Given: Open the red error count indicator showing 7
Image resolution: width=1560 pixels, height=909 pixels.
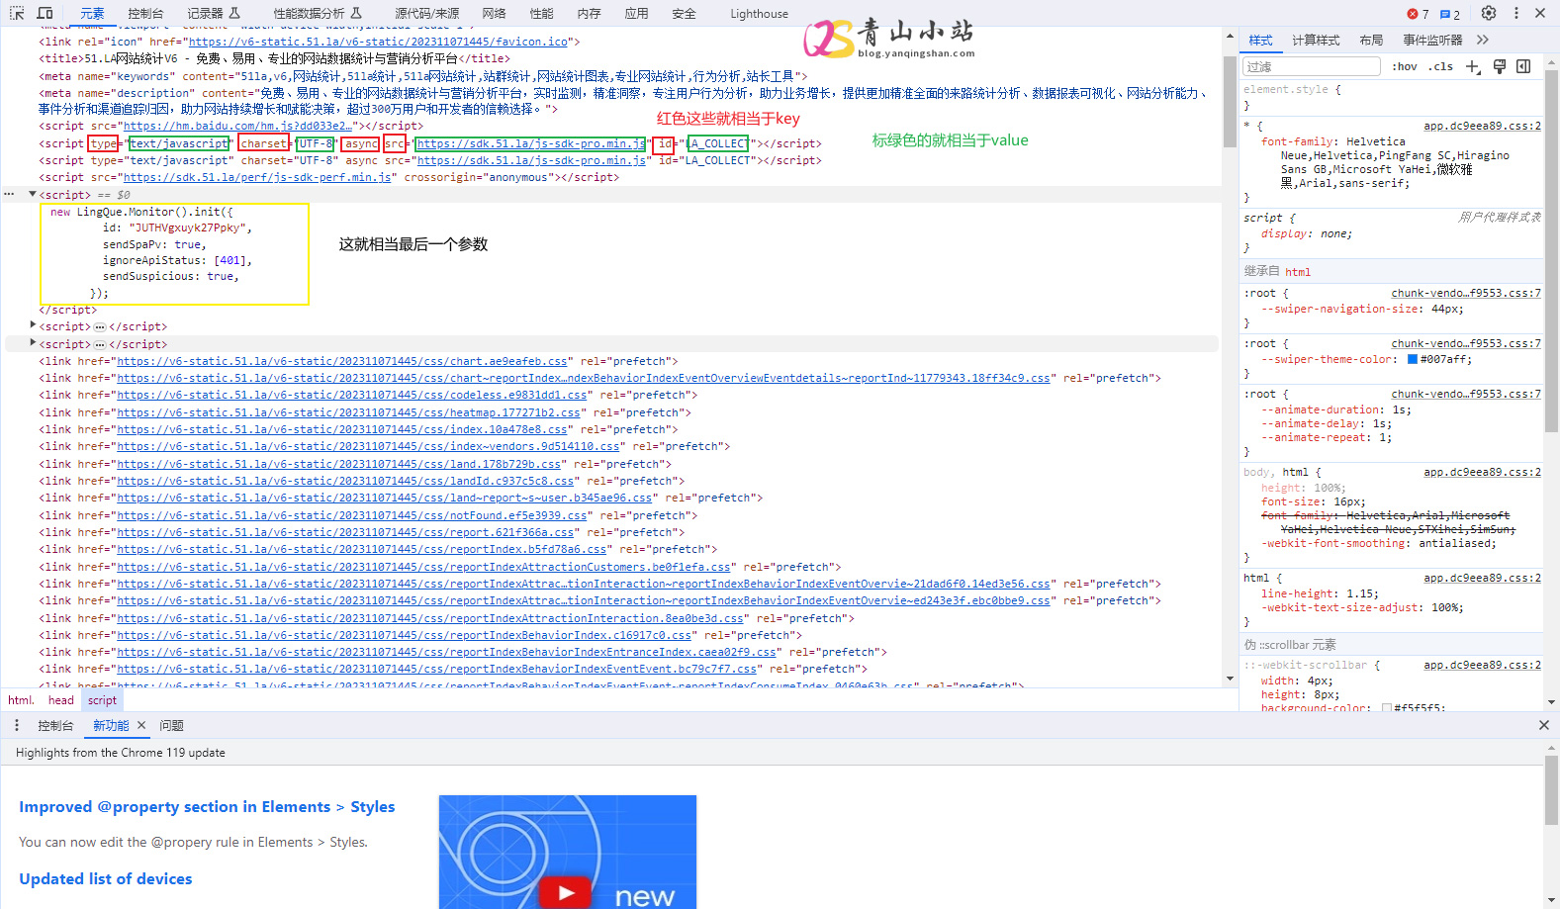Looking at the screenshot, I should click(1418, 14).
